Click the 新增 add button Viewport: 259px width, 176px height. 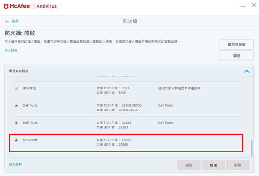(x=213, y=165)
